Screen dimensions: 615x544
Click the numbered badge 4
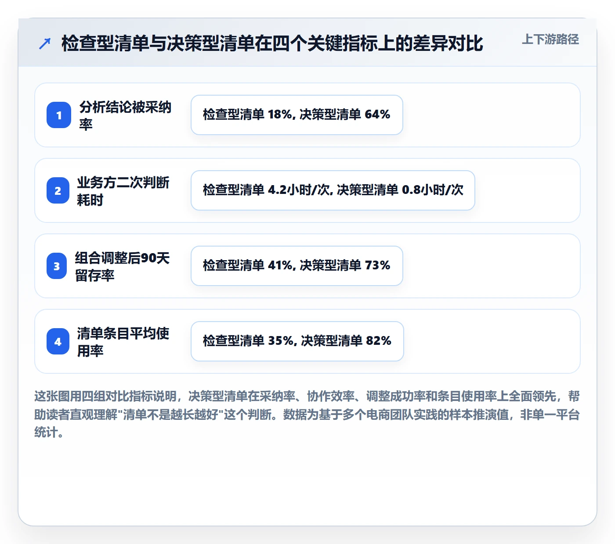(58, 341)
